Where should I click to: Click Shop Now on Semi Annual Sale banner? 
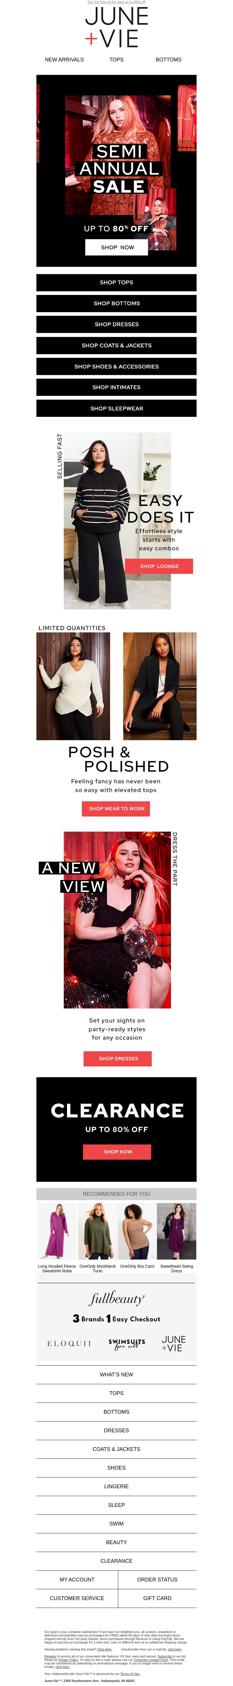pos(116,247)
